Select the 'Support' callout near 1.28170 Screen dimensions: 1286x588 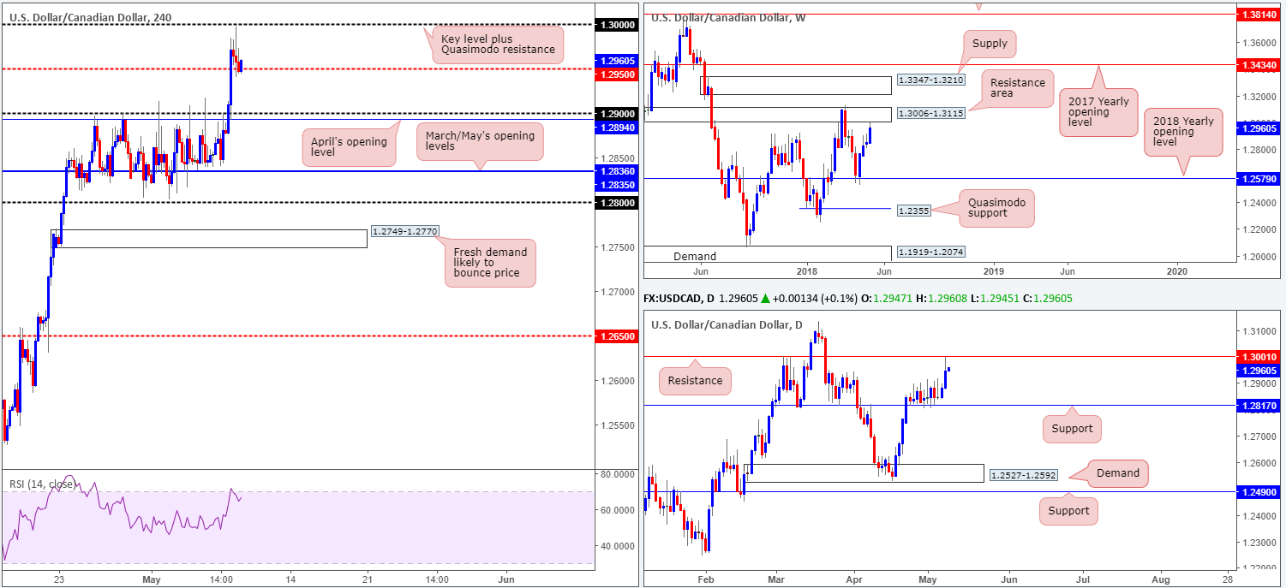pos(1072,428)
